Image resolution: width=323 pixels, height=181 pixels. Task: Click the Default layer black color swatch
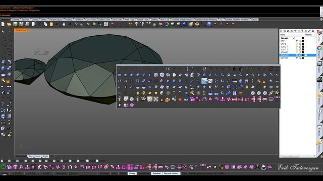click(x=303, y=38)
